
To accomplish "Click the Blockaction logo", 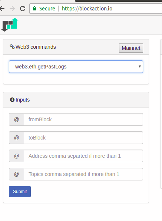I will [10, 25].
